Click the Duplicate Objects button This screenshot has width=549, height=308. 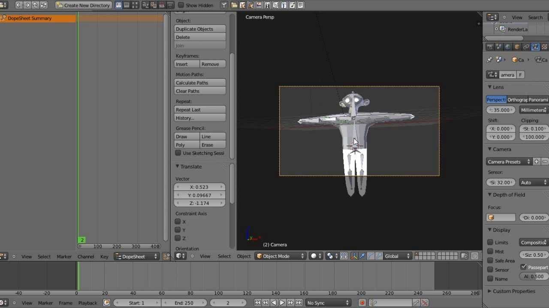point(200,29)
